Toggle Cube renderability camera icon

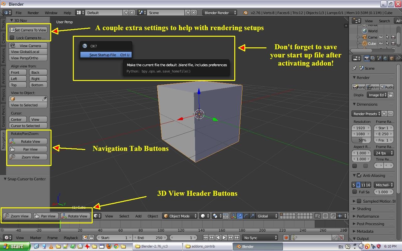tap(393, 44)
